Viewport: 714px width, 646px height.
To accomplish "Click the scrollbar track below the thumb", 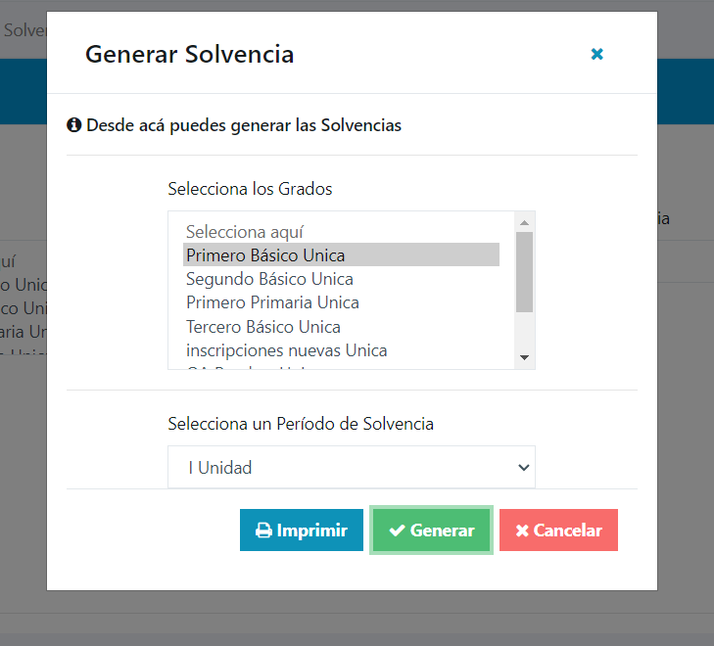I will (525, 331).
